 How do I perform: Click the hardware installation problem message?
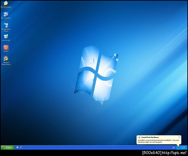pyautogui.click(x=158, y=141)
